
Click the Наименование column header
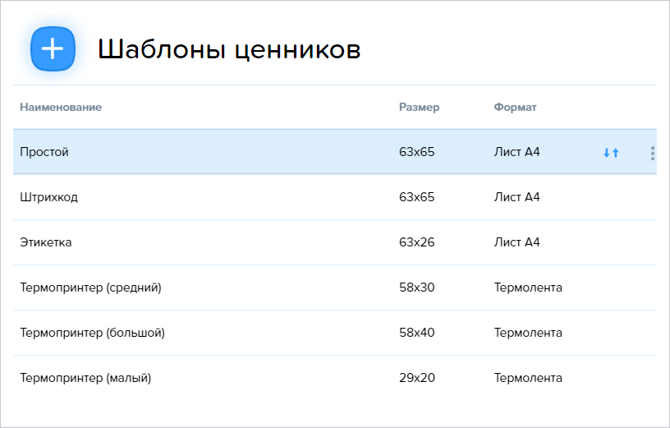(x=61, y=107)
